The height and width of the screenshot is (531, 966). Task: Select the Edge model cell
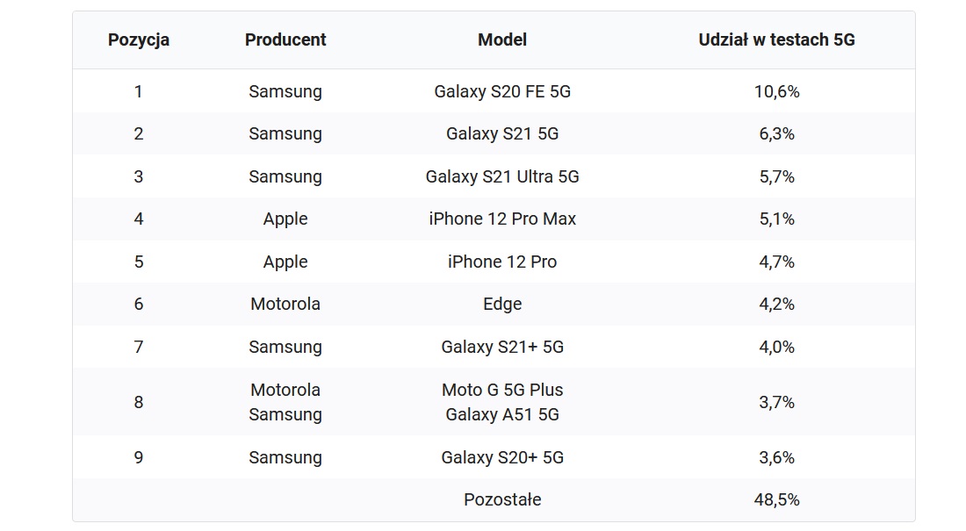(502, 304)
